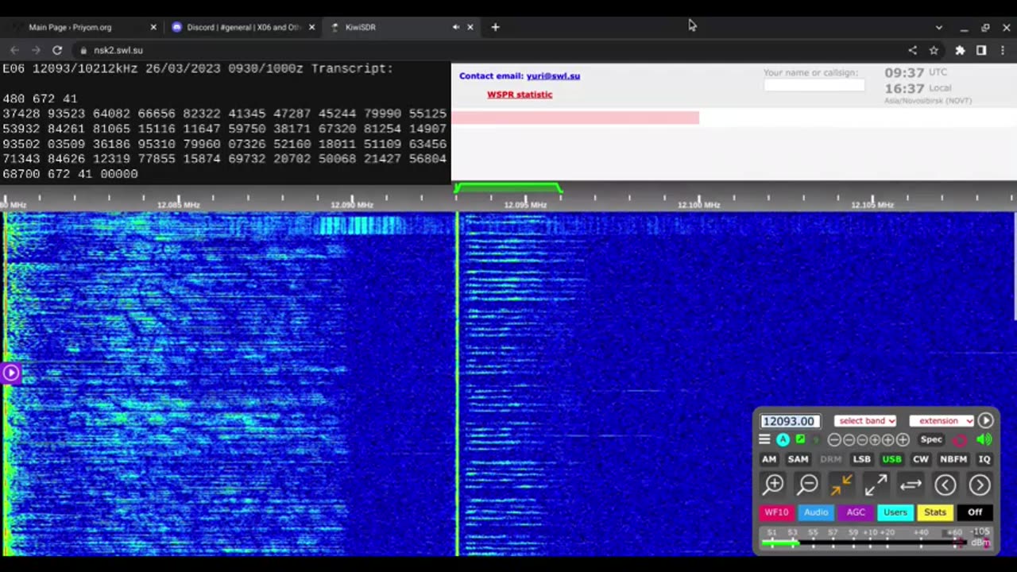Open the select band dropdown
The image size is (1017, 572).
coord(865,420)
